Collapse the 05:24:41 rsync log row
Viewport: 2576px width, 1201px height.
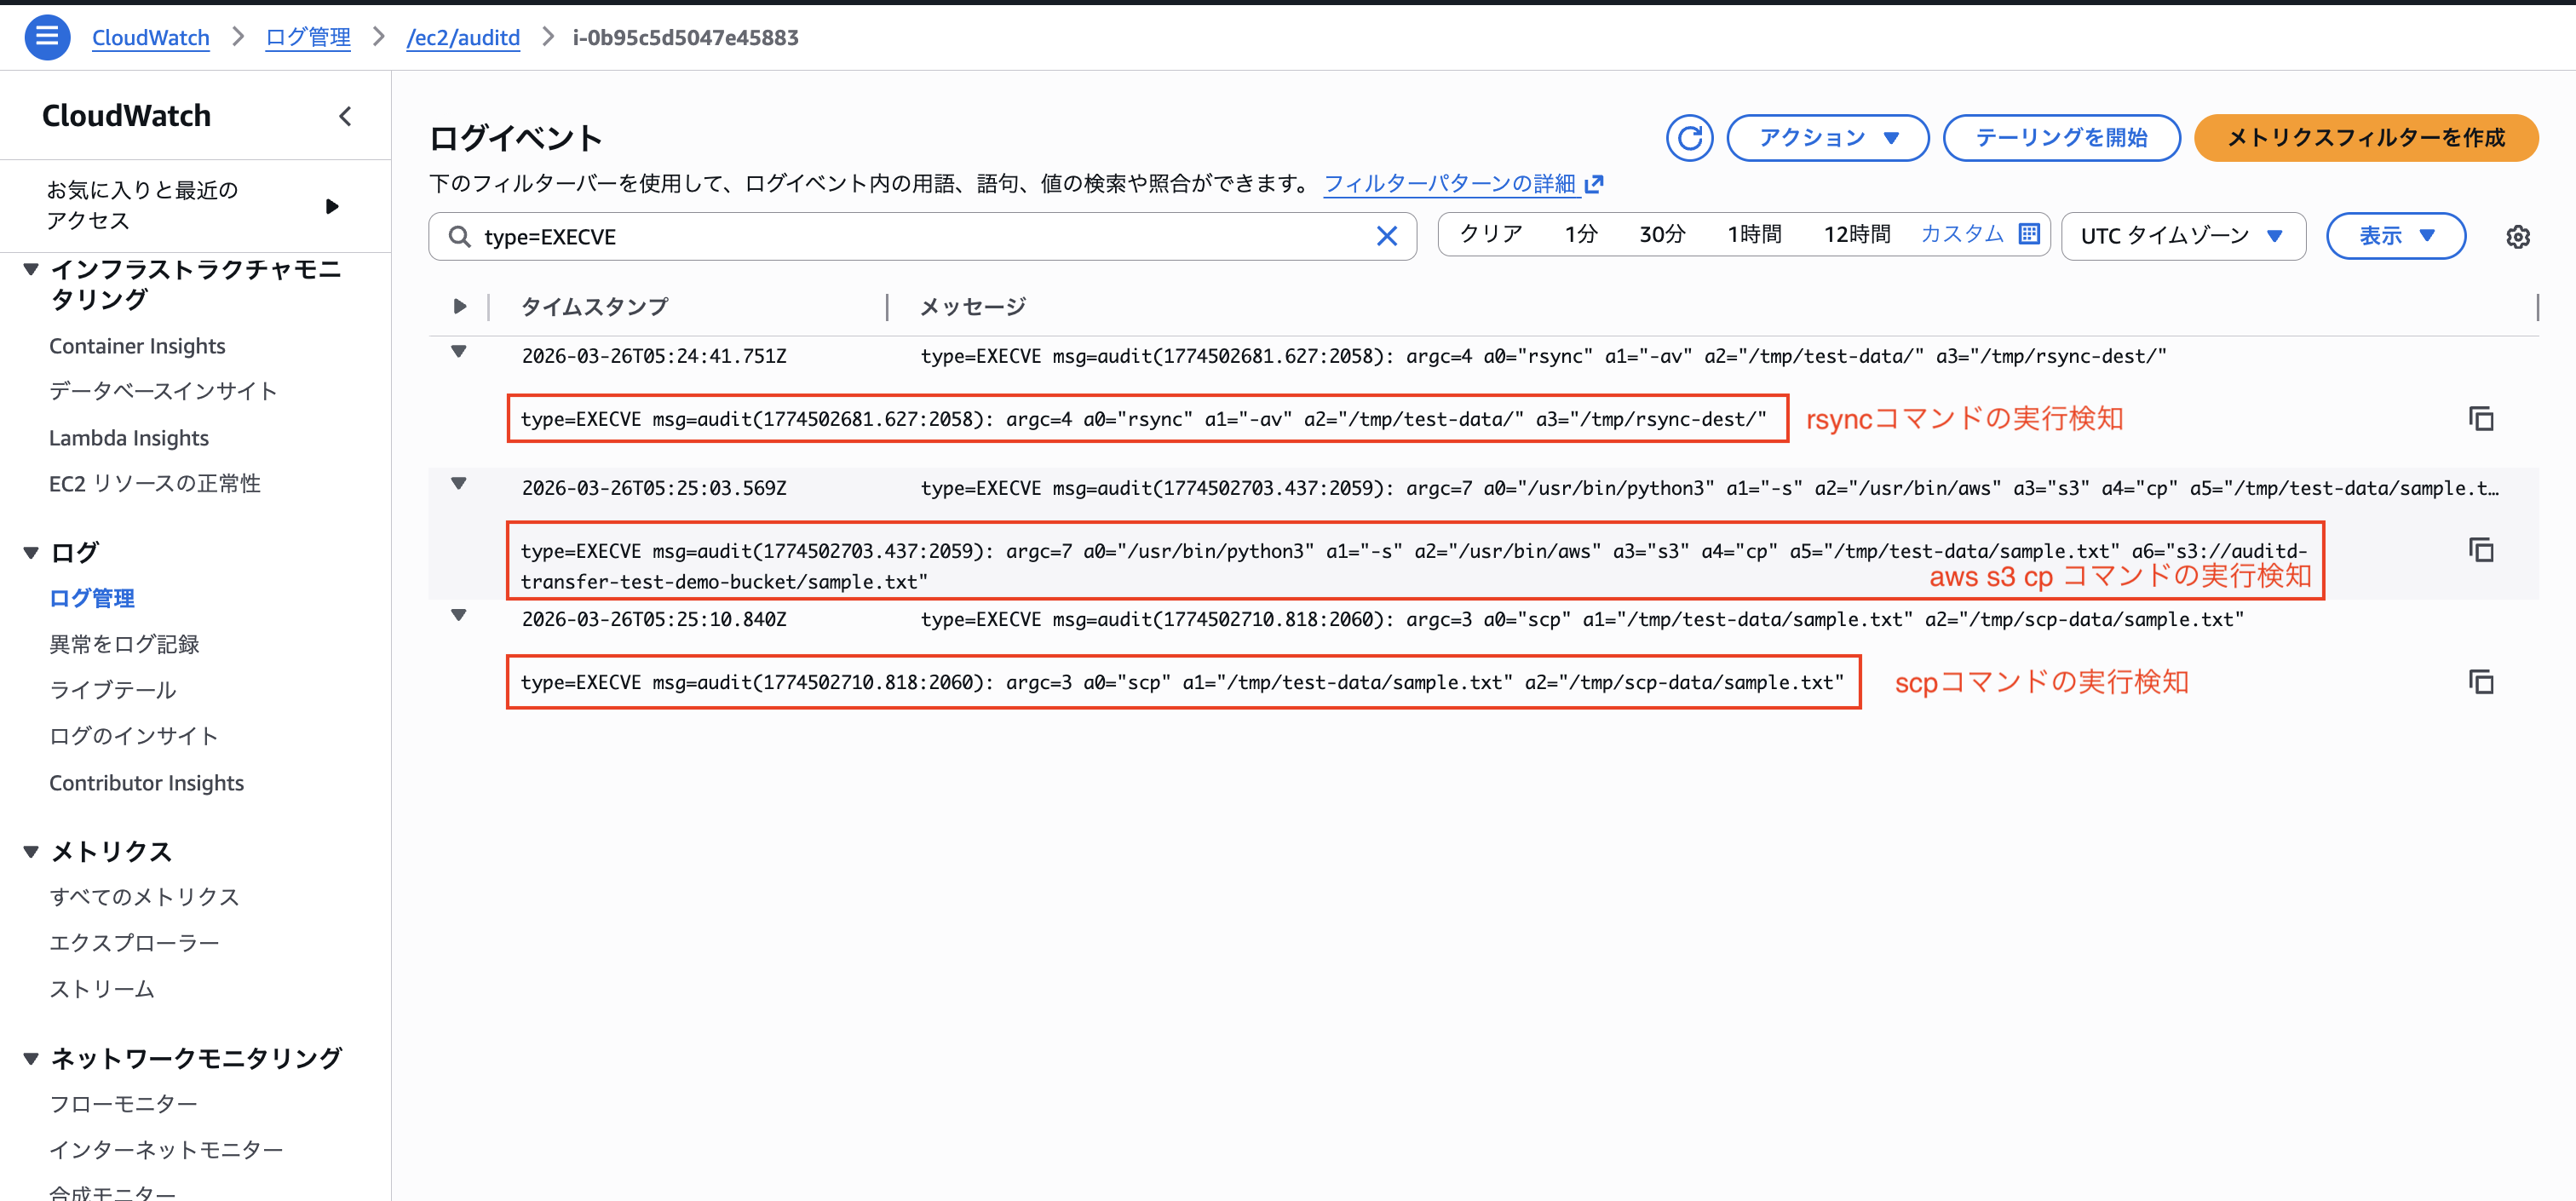pos(459,352)
